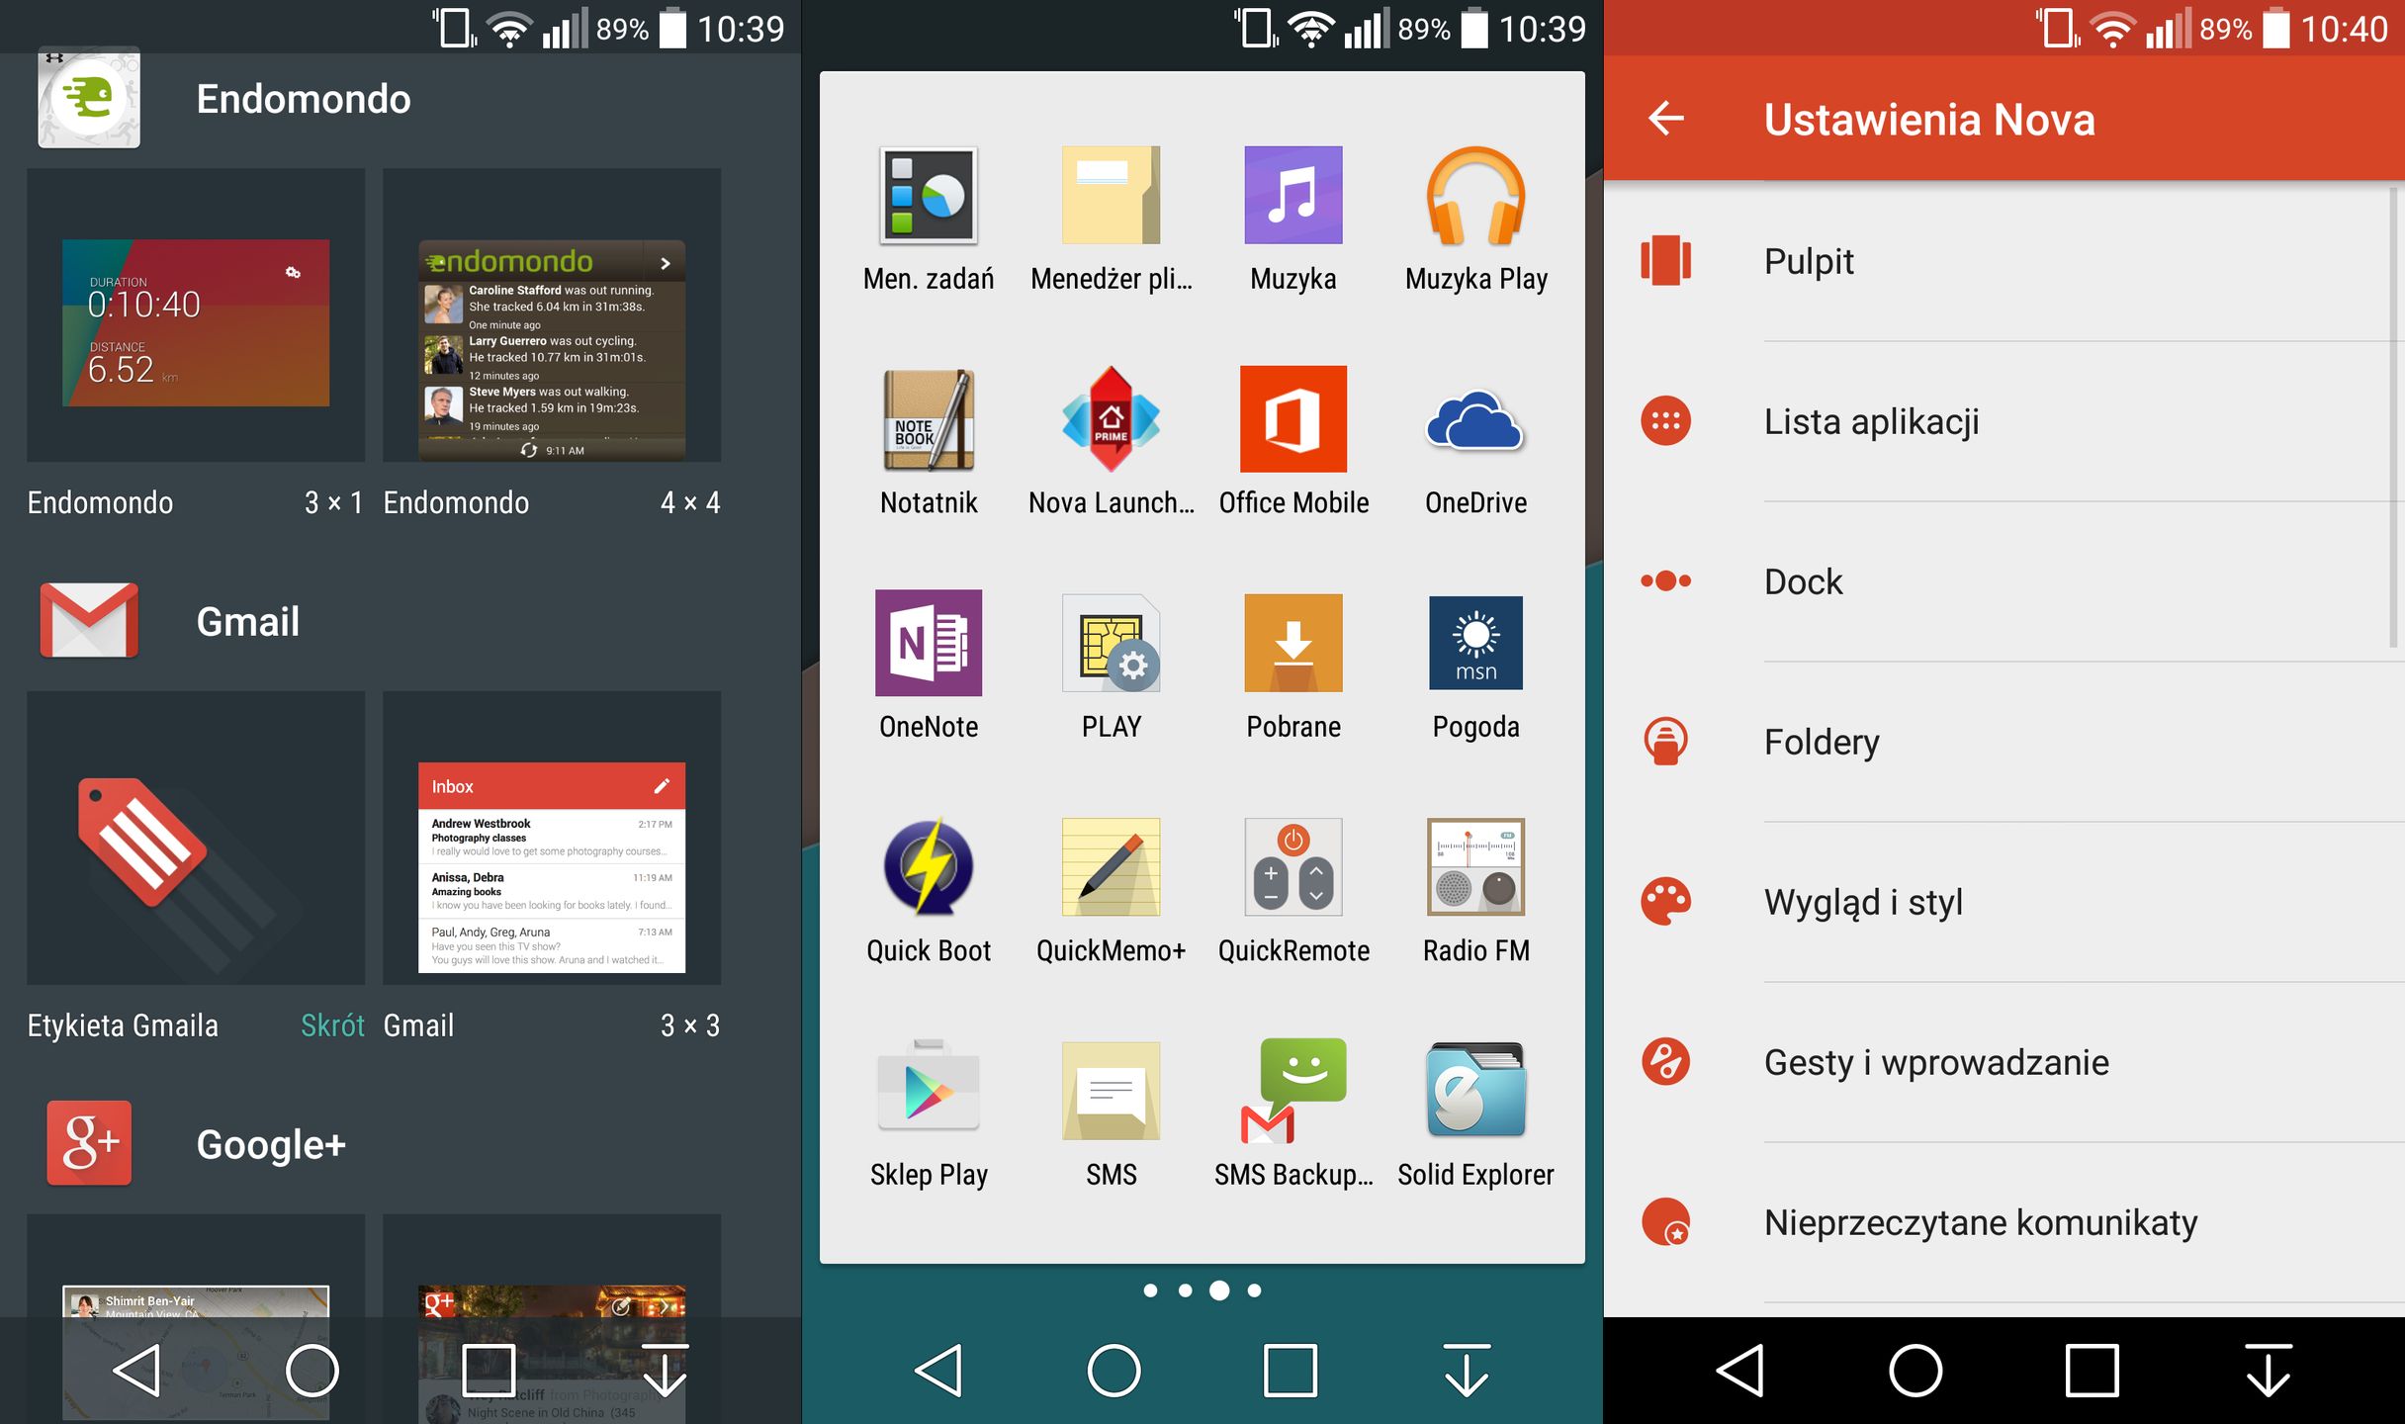Jump to first app drawer page dot
The image size is (2405, 1424).
coord(1150,1290)
